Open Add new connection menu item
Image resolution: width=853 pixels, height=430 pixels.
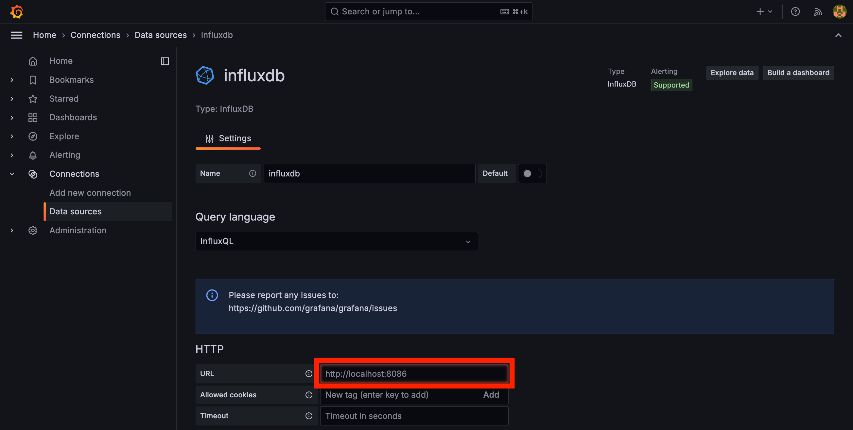pyautogui.click(x=90, y=193)
